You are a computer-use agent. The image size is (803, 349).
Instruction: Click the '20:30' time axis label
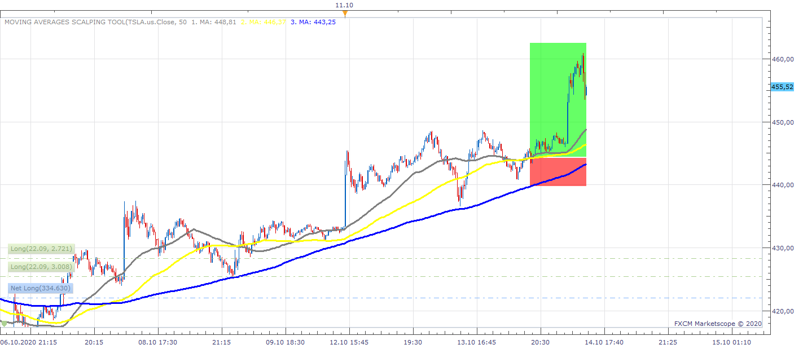coord(541,342)
